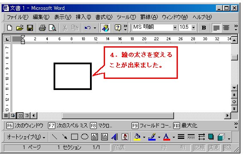Open line color dropdown arrow

[x=159, y=137]
